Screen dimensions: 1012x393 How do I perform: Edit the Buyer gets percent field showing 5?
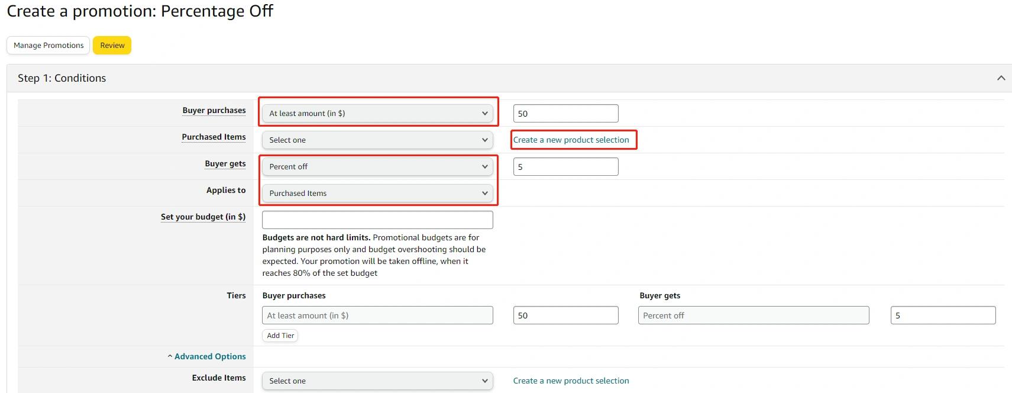click(565, 167)
